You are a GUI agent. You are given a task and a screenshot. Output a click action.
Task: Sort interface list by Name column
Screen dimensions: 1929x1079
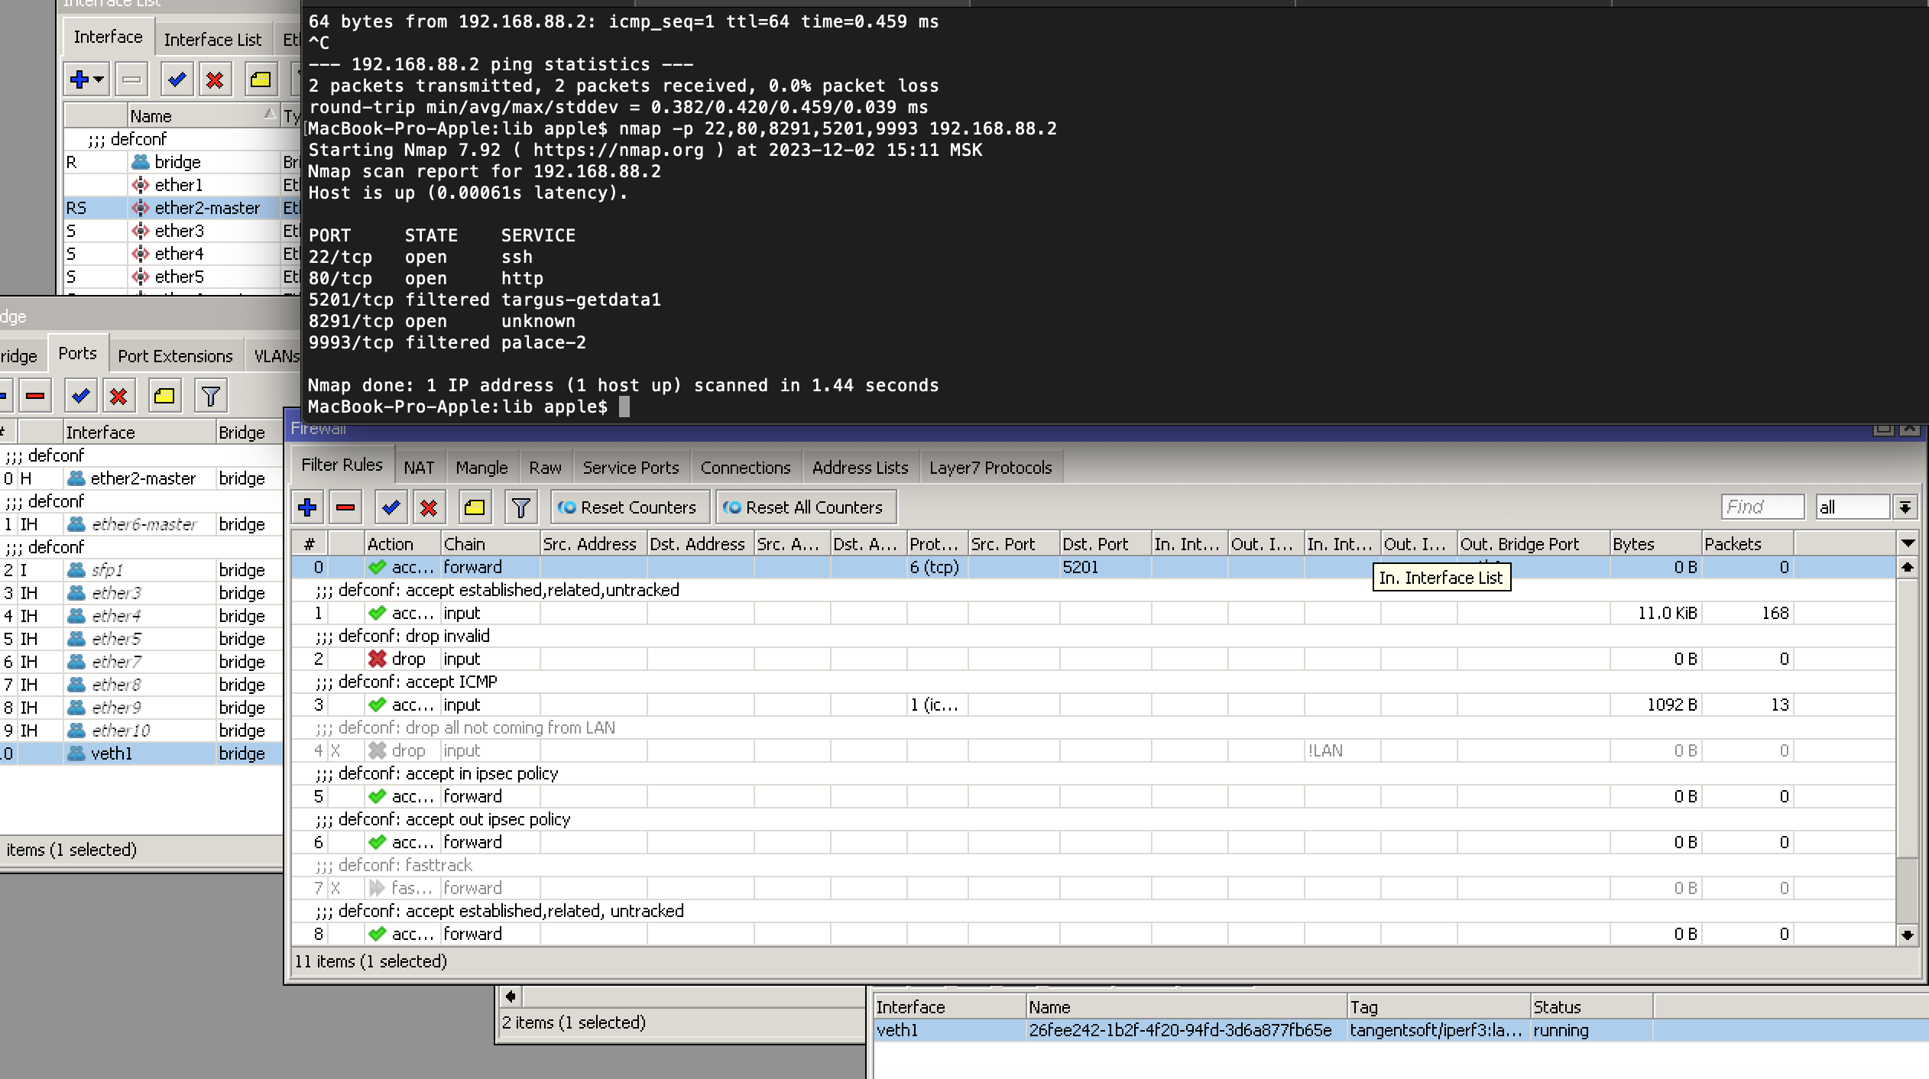[x=203, y=116]
